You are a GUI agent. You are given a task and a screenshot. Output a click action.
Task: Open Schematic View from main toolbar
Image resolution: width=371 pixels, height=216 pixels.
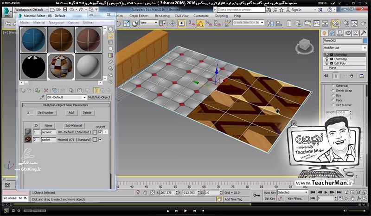[325, 24]
